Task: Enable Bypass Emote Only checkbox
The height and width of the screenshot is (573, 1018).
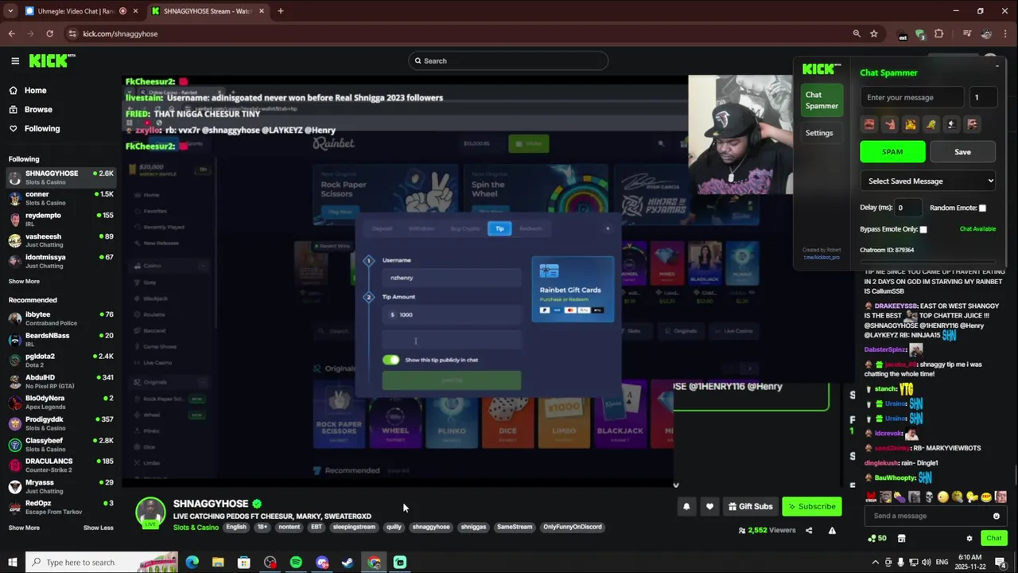Action: click(923, 229)
